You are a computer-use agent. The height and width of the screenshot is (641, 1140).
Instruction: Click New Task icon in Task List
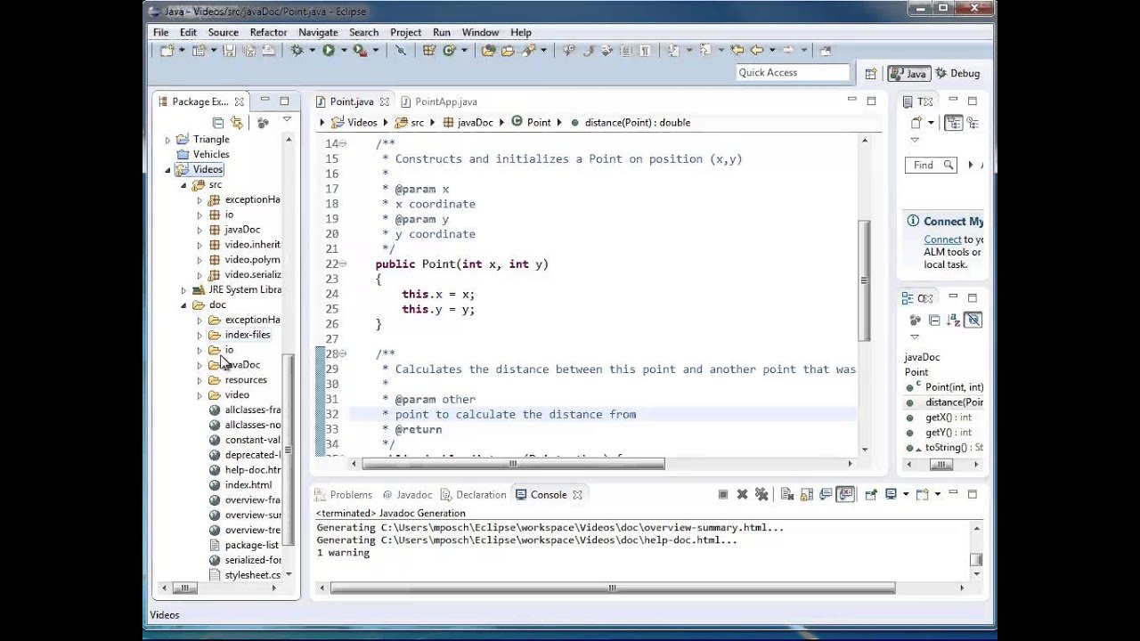(x=916, y=122)
